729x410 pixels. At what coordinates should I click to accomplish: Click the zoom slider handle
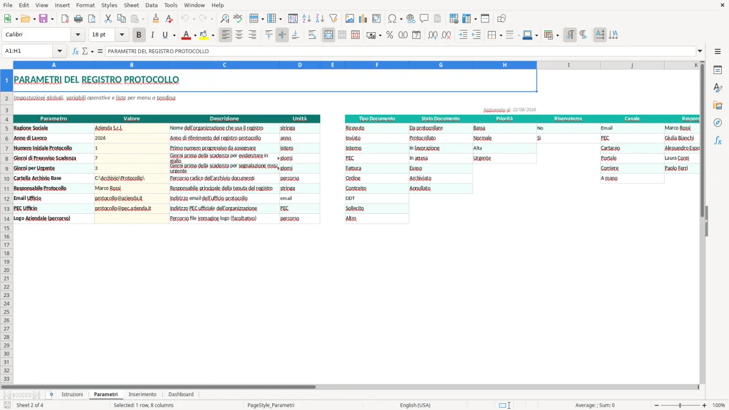coord(680,405)
